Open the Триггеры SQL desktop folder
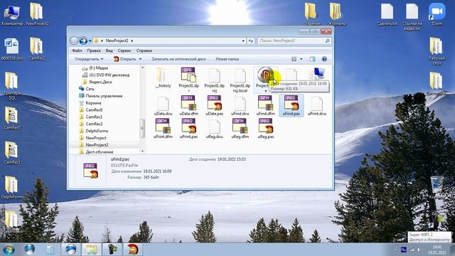 [12, 86]
